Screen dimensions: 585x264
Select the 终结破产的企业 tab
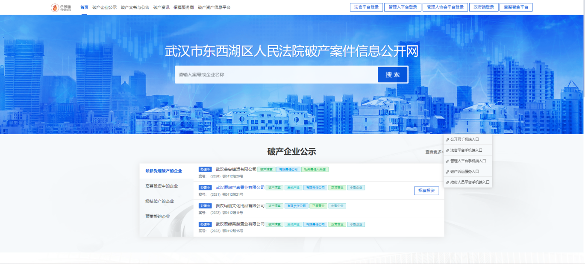(160, 201)
